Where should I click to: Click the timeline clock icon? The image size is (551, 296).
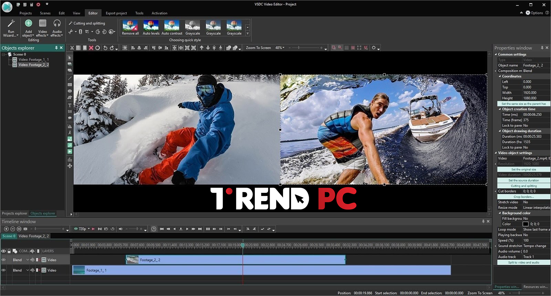[x=154, y=229]
